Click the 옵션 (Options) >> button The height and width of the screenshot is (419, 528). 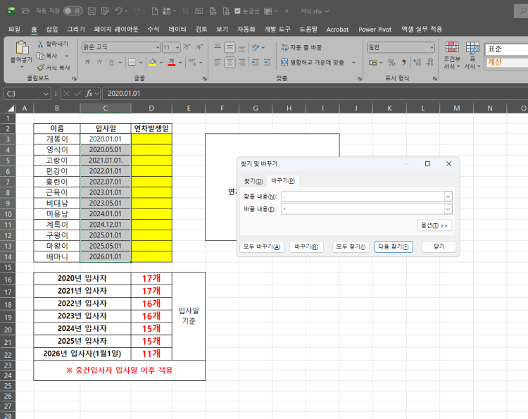[x=434, y=225]
